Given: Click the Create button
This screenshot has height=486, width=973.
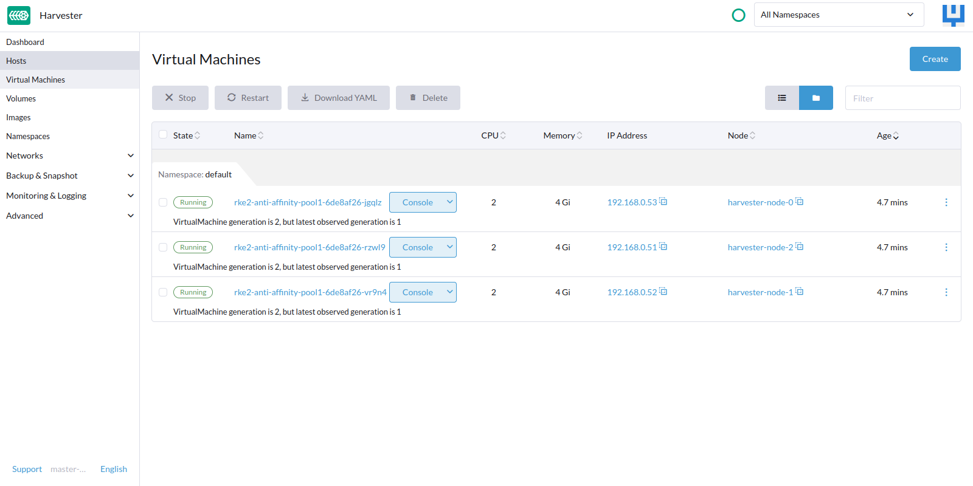Looking at the screenshot, I should [x=935, y=59].
